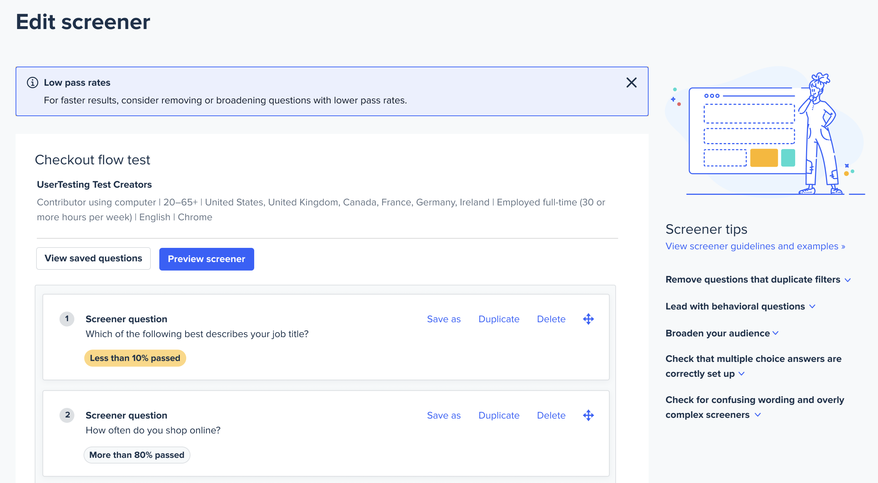Click the close X icon on the low pass rates banner

coord(632,83)
